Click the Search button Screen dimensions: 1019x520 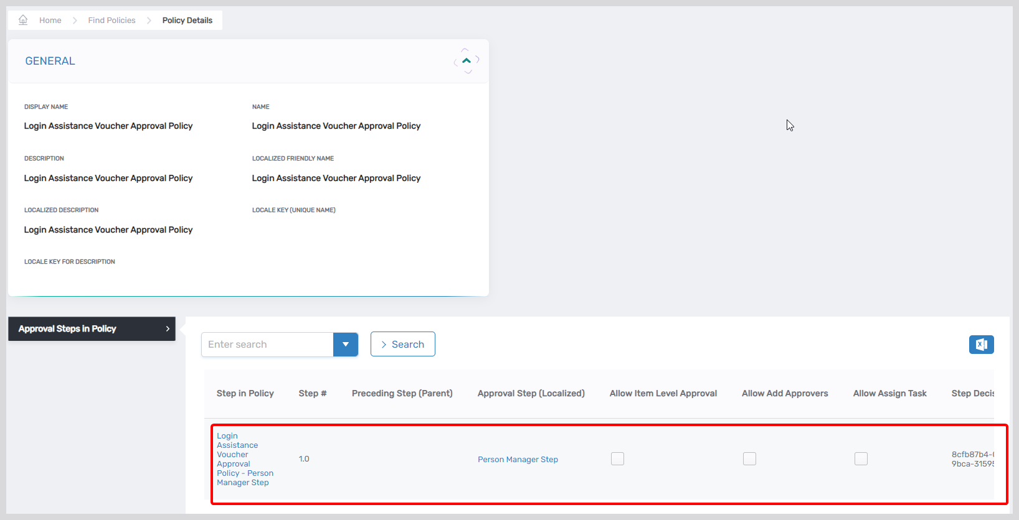[402, 345]
